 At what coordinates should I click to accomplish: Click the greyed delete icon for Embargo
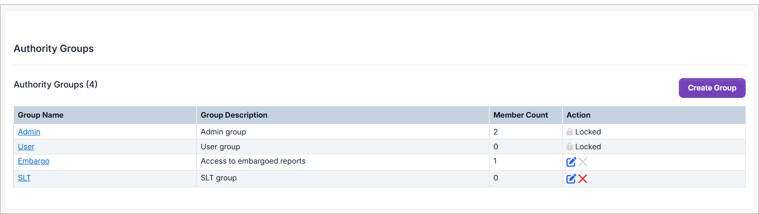point(583,162)
